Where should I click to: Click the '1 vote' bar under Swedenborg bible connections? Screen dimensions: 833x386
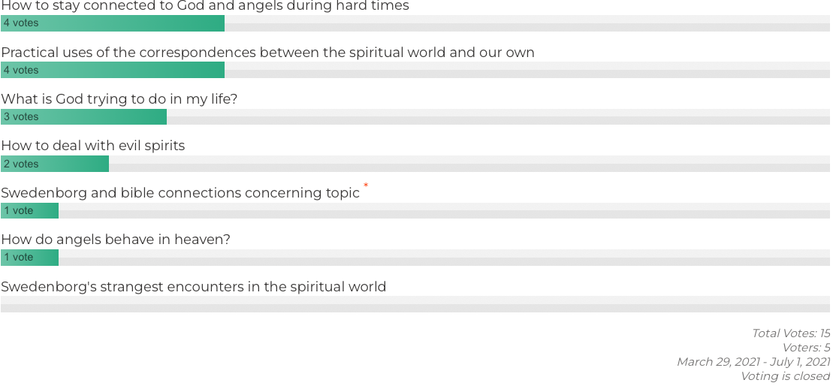pyautogui.click(x=29, y=211)
